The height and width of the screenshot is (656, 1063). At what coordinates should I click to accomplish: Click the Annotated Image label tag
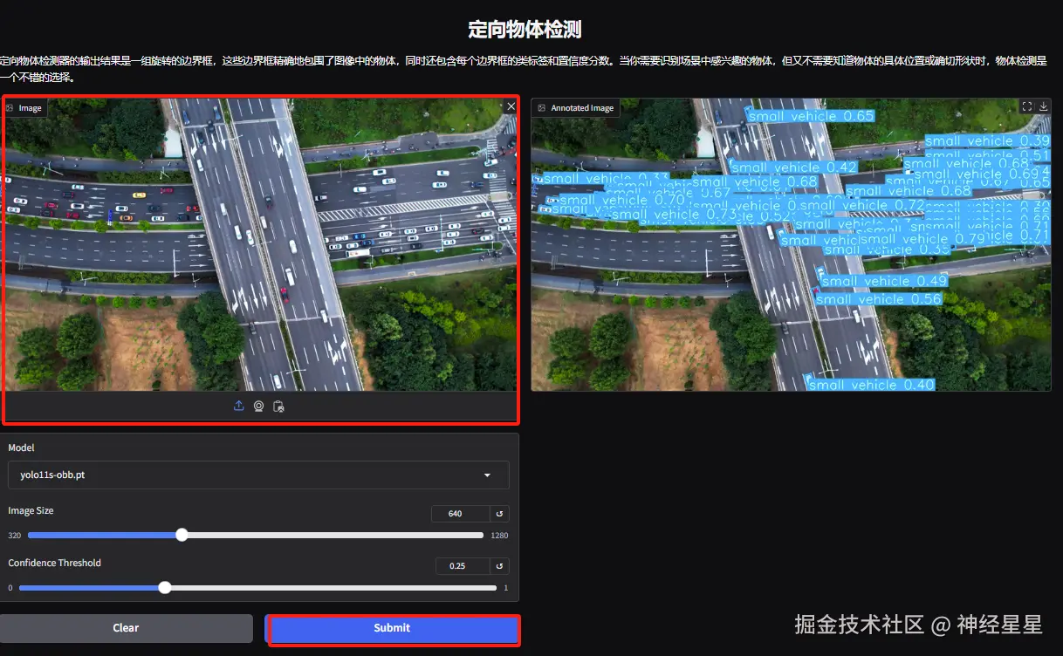click(576, 108)
